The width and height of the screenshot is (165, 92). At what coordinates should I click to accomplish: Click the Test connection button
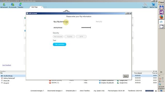[x=60, y=44]
